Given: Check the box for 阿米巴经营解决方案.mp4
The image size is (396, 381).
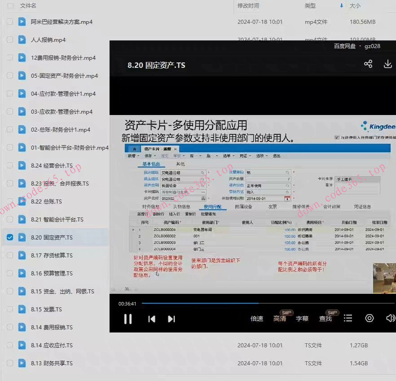Looking at the screenshot, I should pos(10,22).
